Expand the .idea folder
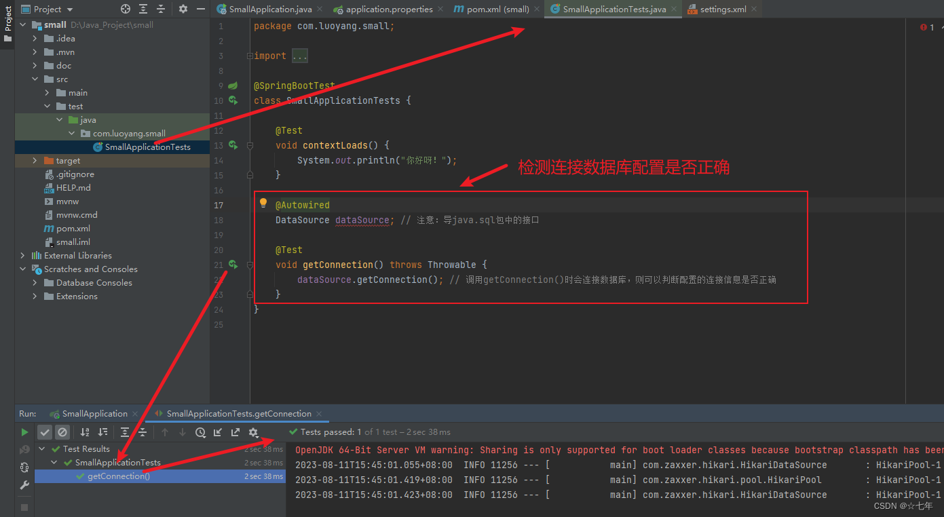The width and height of the screenshot is (944, 517). tap(35, 39)
